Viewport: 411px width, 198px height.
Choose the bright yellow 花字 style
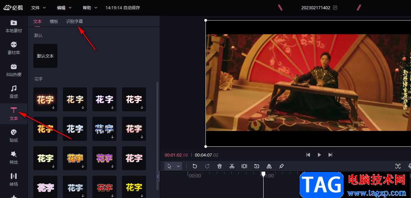point(134,187)
